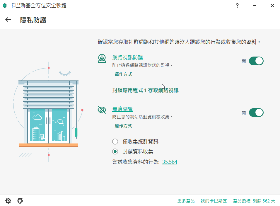
Task: Toggle off 網路視訊防護 switch
Action: pyautogui.click(x=256, y=61)
